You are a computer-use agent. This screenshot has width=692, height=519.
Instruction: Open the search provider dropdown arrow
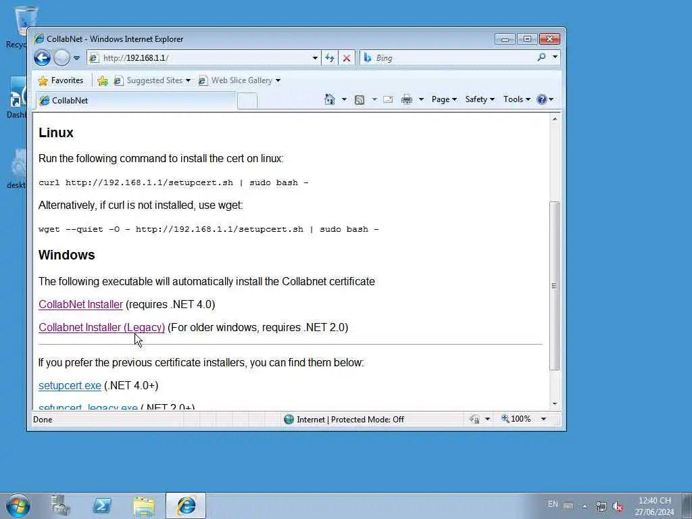(555, 57)
